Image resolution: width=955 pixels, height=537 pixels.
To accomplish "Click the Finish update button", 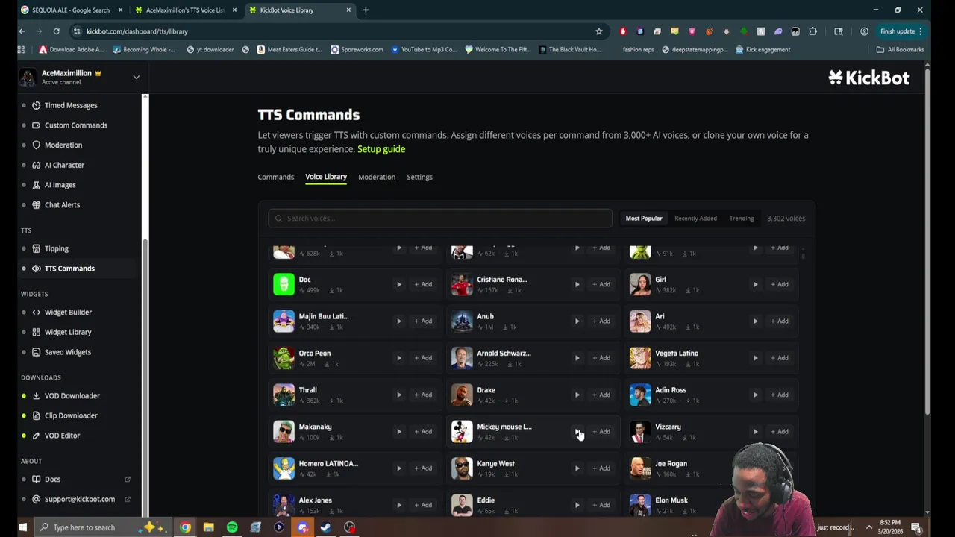I will coord(901,31).
